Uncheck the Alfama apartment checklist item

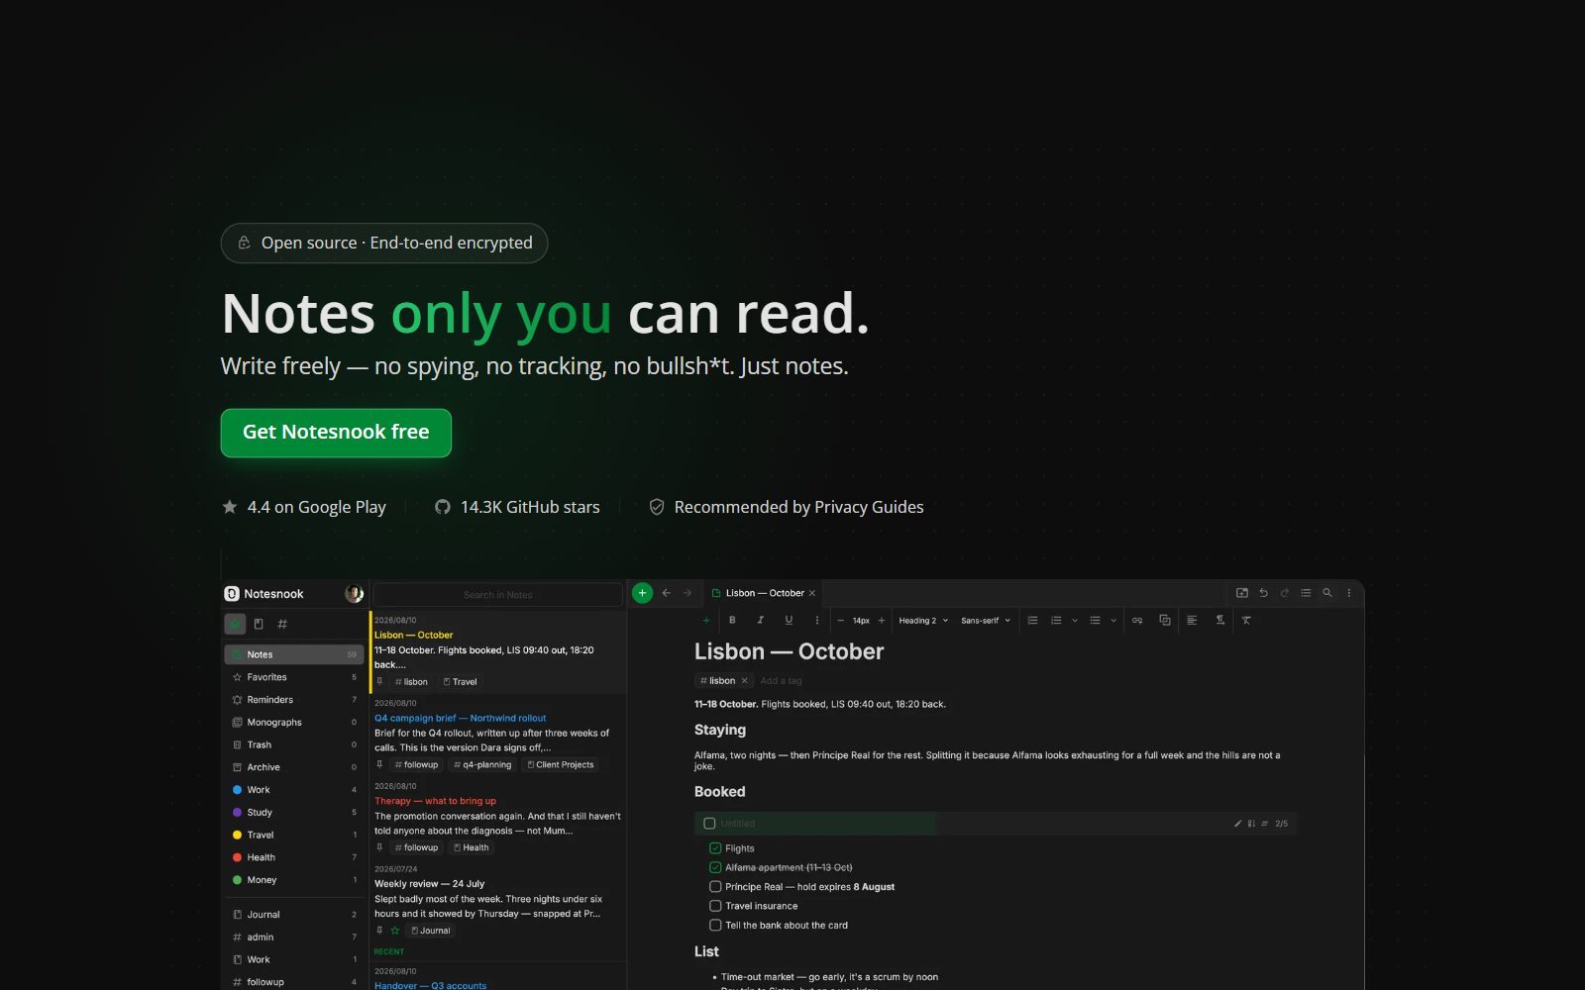point(715,867)
